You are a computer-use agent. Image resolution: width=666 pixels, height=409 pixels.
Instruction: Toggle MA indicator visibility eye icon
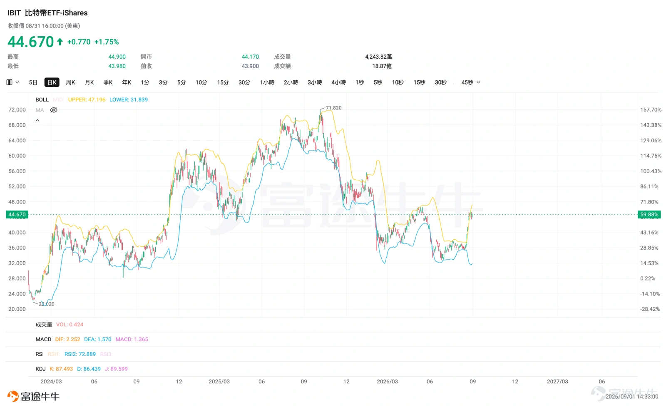coord(54,110)
